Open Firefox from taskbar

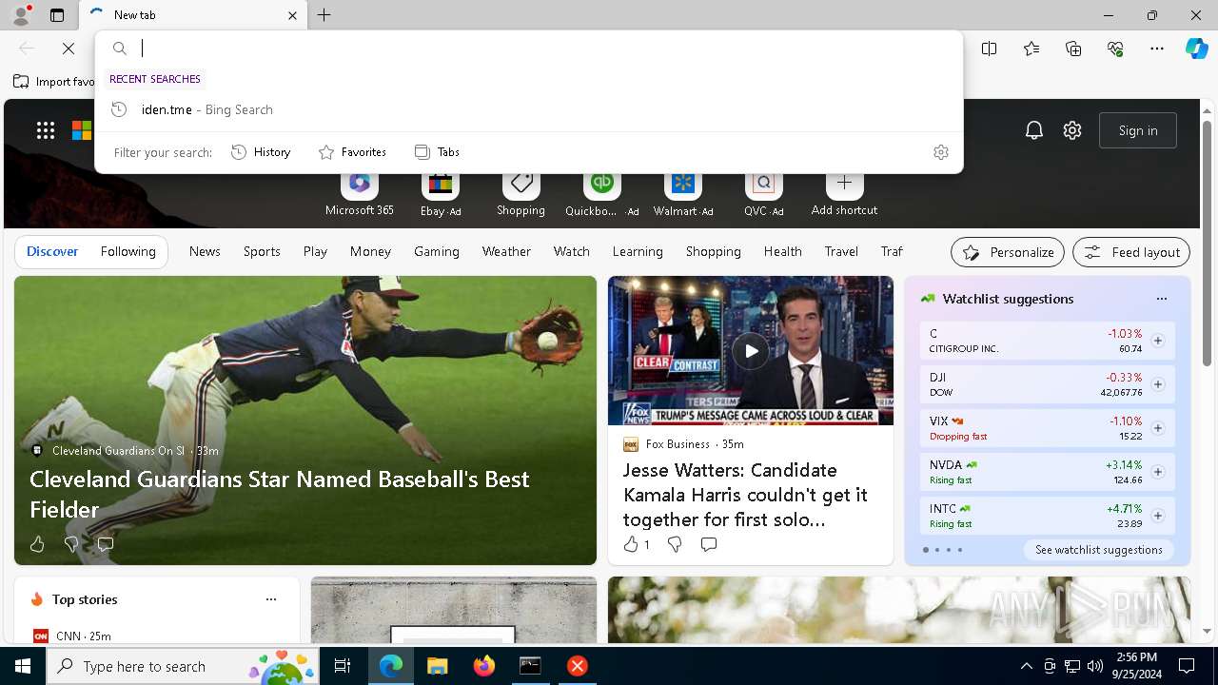pyautogui.click(x=484, y=666)
